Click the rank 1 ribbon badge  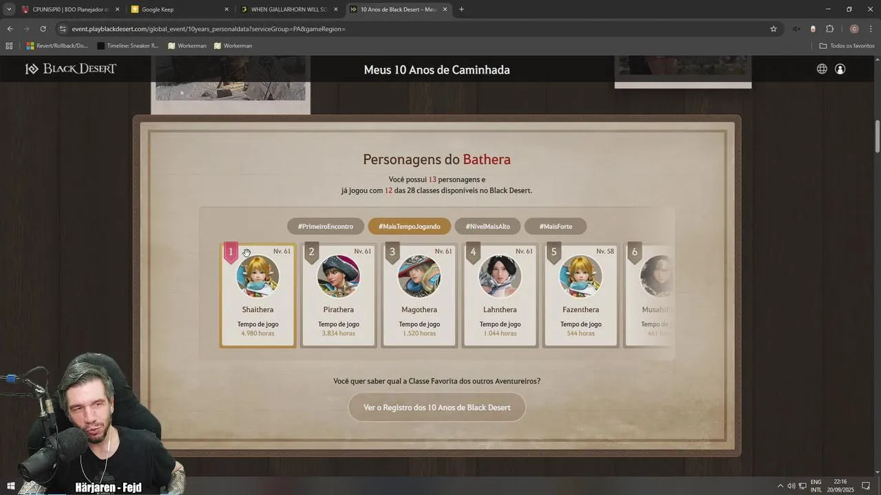tap(231, 252)
